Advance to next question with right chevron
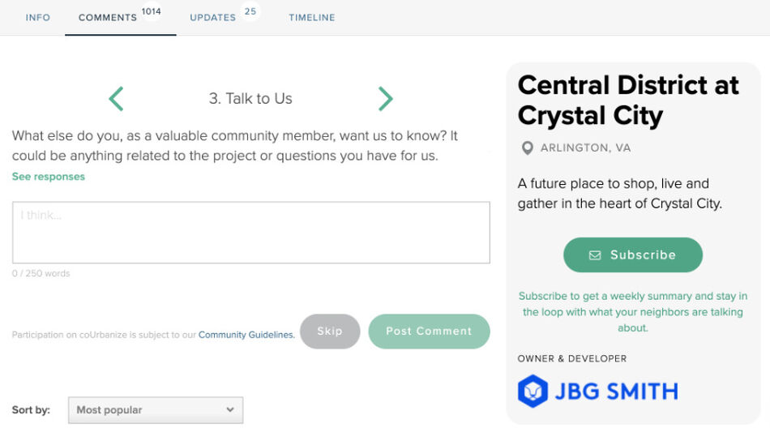The image size is (770, 428). [x=386, y=99]
